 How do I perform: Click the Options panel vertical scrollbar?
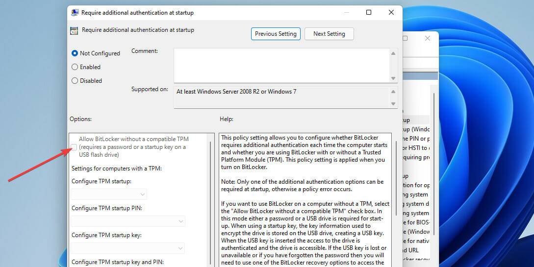coord(210,196)
